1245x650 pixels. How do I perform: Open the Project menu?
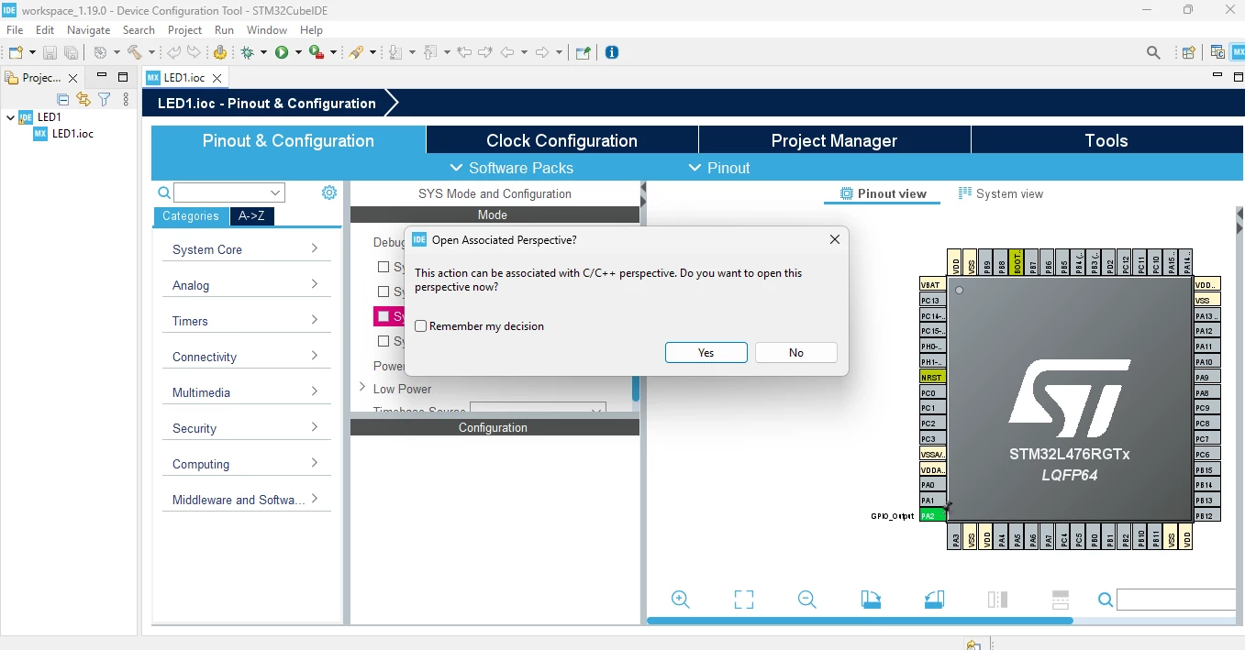[184, 30]
